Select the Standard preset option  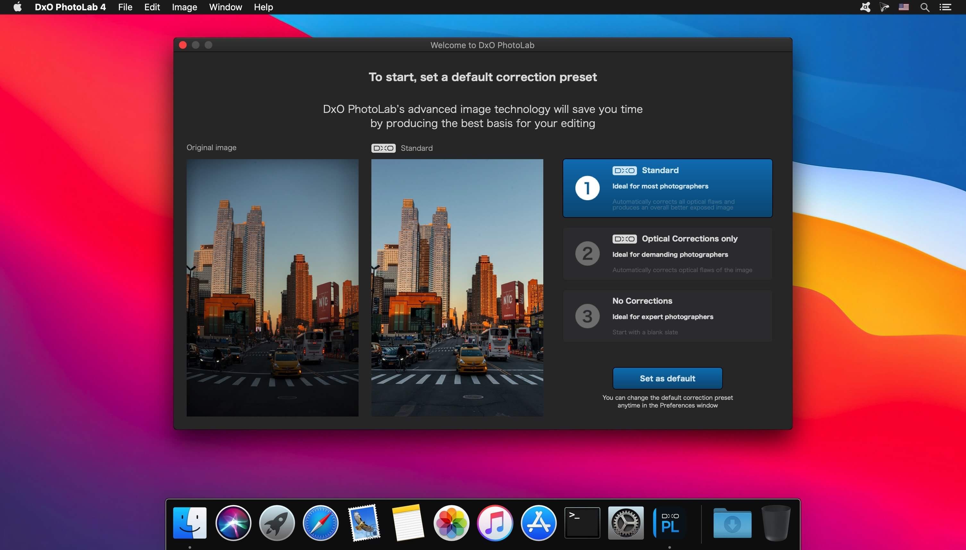667,188
